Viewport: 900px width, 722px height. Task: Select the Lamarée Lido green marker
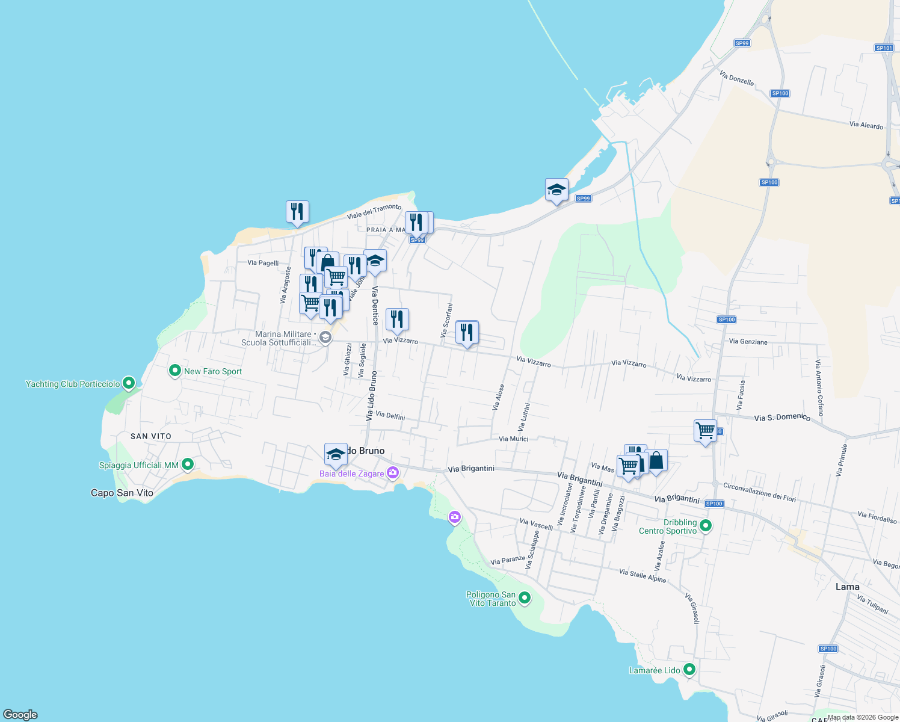click(690, 670)
